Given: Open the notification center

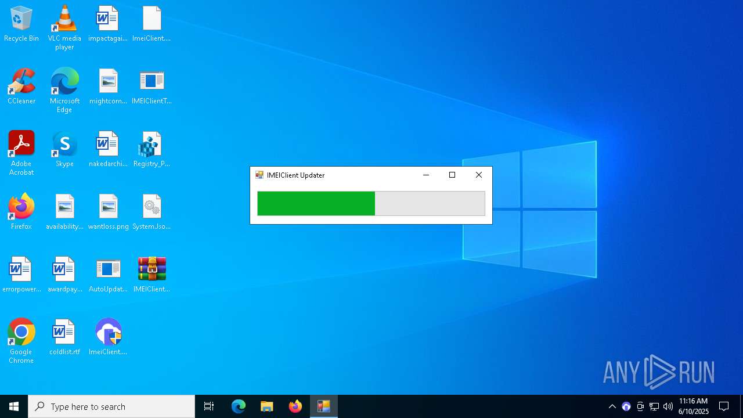Looking at the screenshot, I should click(724, 406).
